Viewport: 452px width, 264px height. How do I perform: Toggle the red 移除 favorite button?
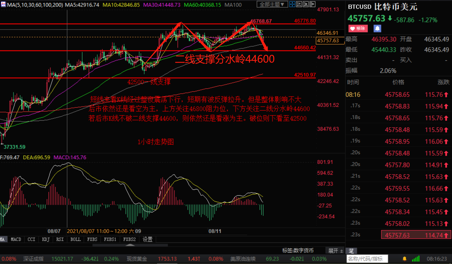coord(358,28)
